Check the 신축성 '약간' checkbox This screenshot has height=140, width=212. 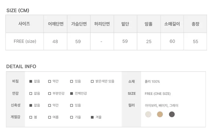pos(49,105)
